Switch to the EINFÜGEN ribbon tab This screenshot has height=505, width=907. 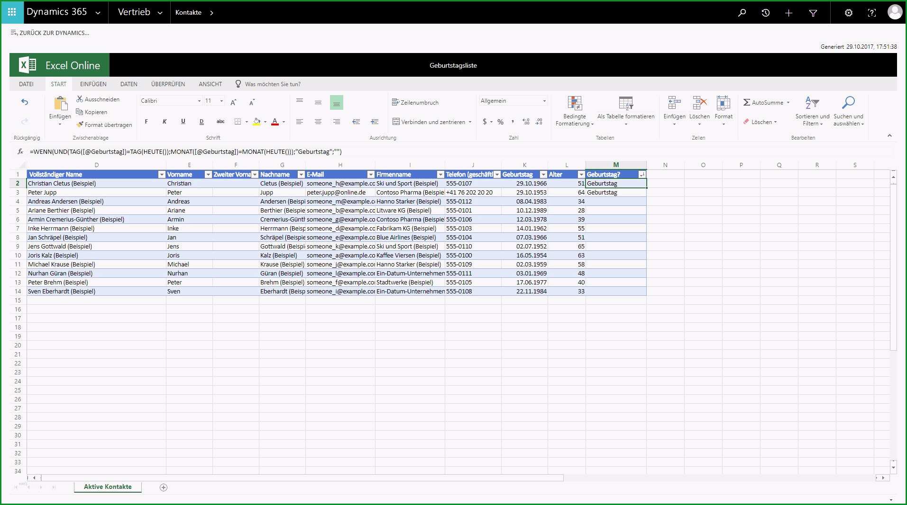[93, 84]
